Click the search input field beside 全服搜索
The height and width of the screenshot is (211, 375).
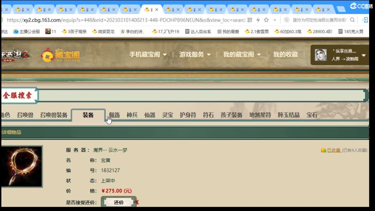tap(202, 96)
